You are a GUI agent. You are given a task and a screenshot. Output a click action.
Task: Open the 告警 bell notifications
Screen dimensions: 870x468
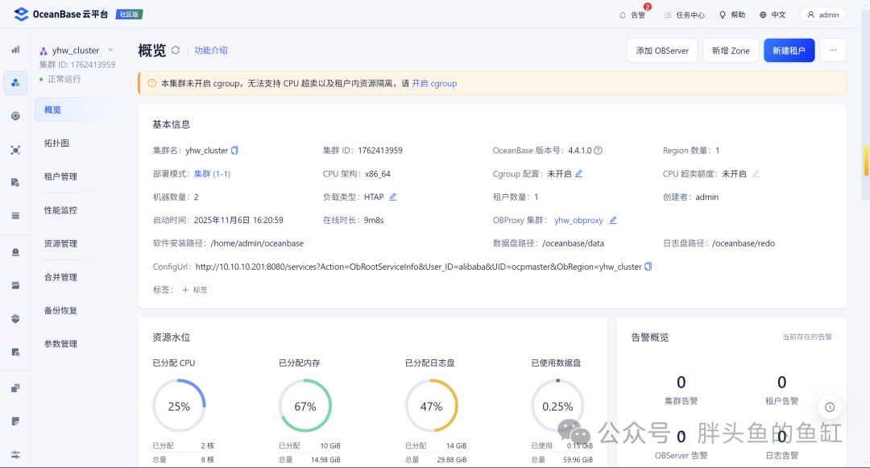pos(632,15)
